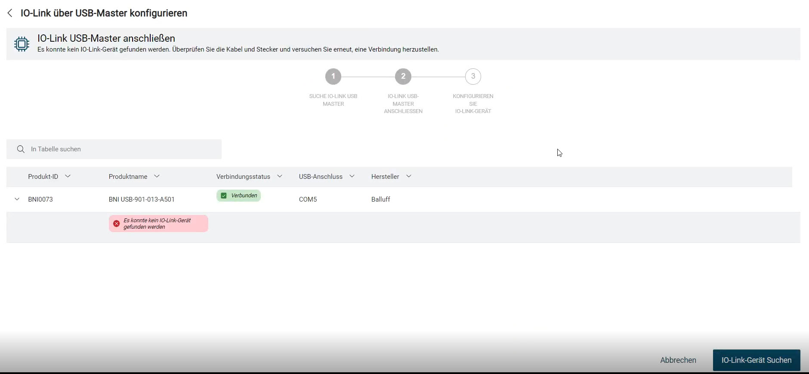Click the banner text about checking Kabel und Stecker
Image resolution: width=809 pixels, height=374 pixels.
click(238, 49)
